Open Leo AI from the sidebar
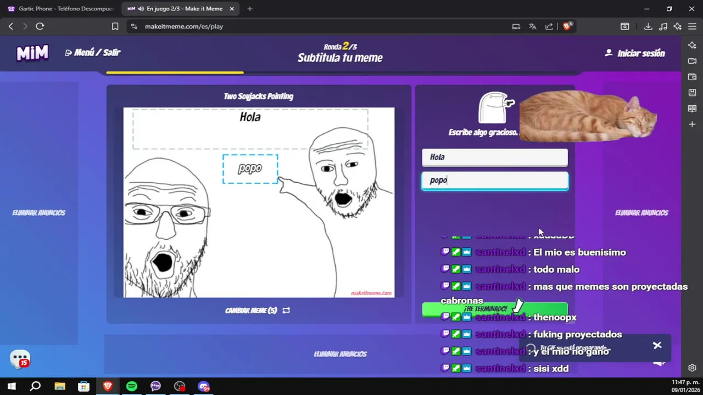Screen dimensions: 703x395 click(x=692, y=46)
